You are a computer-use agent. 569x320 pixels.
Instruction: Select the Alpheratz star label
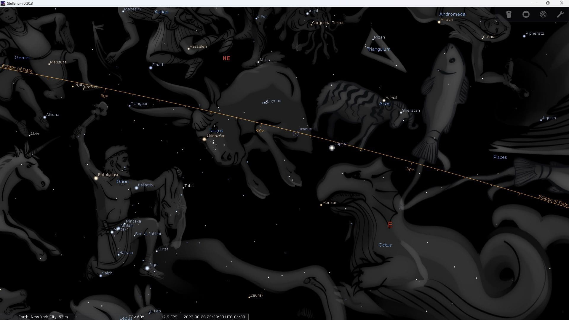[x=535, y=33]
